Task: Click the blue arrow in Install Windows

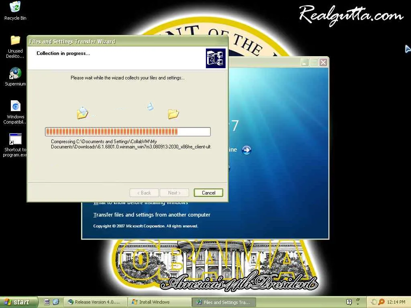Action: [x=246, y=150]
